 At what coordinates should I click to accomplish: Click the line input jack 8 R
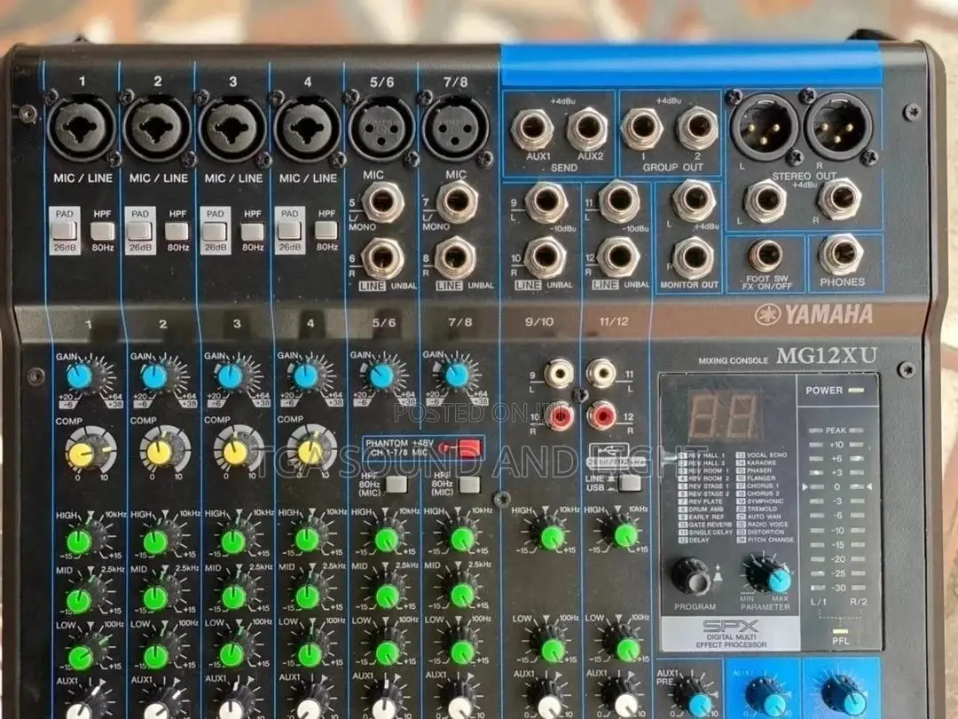(456, 257)
